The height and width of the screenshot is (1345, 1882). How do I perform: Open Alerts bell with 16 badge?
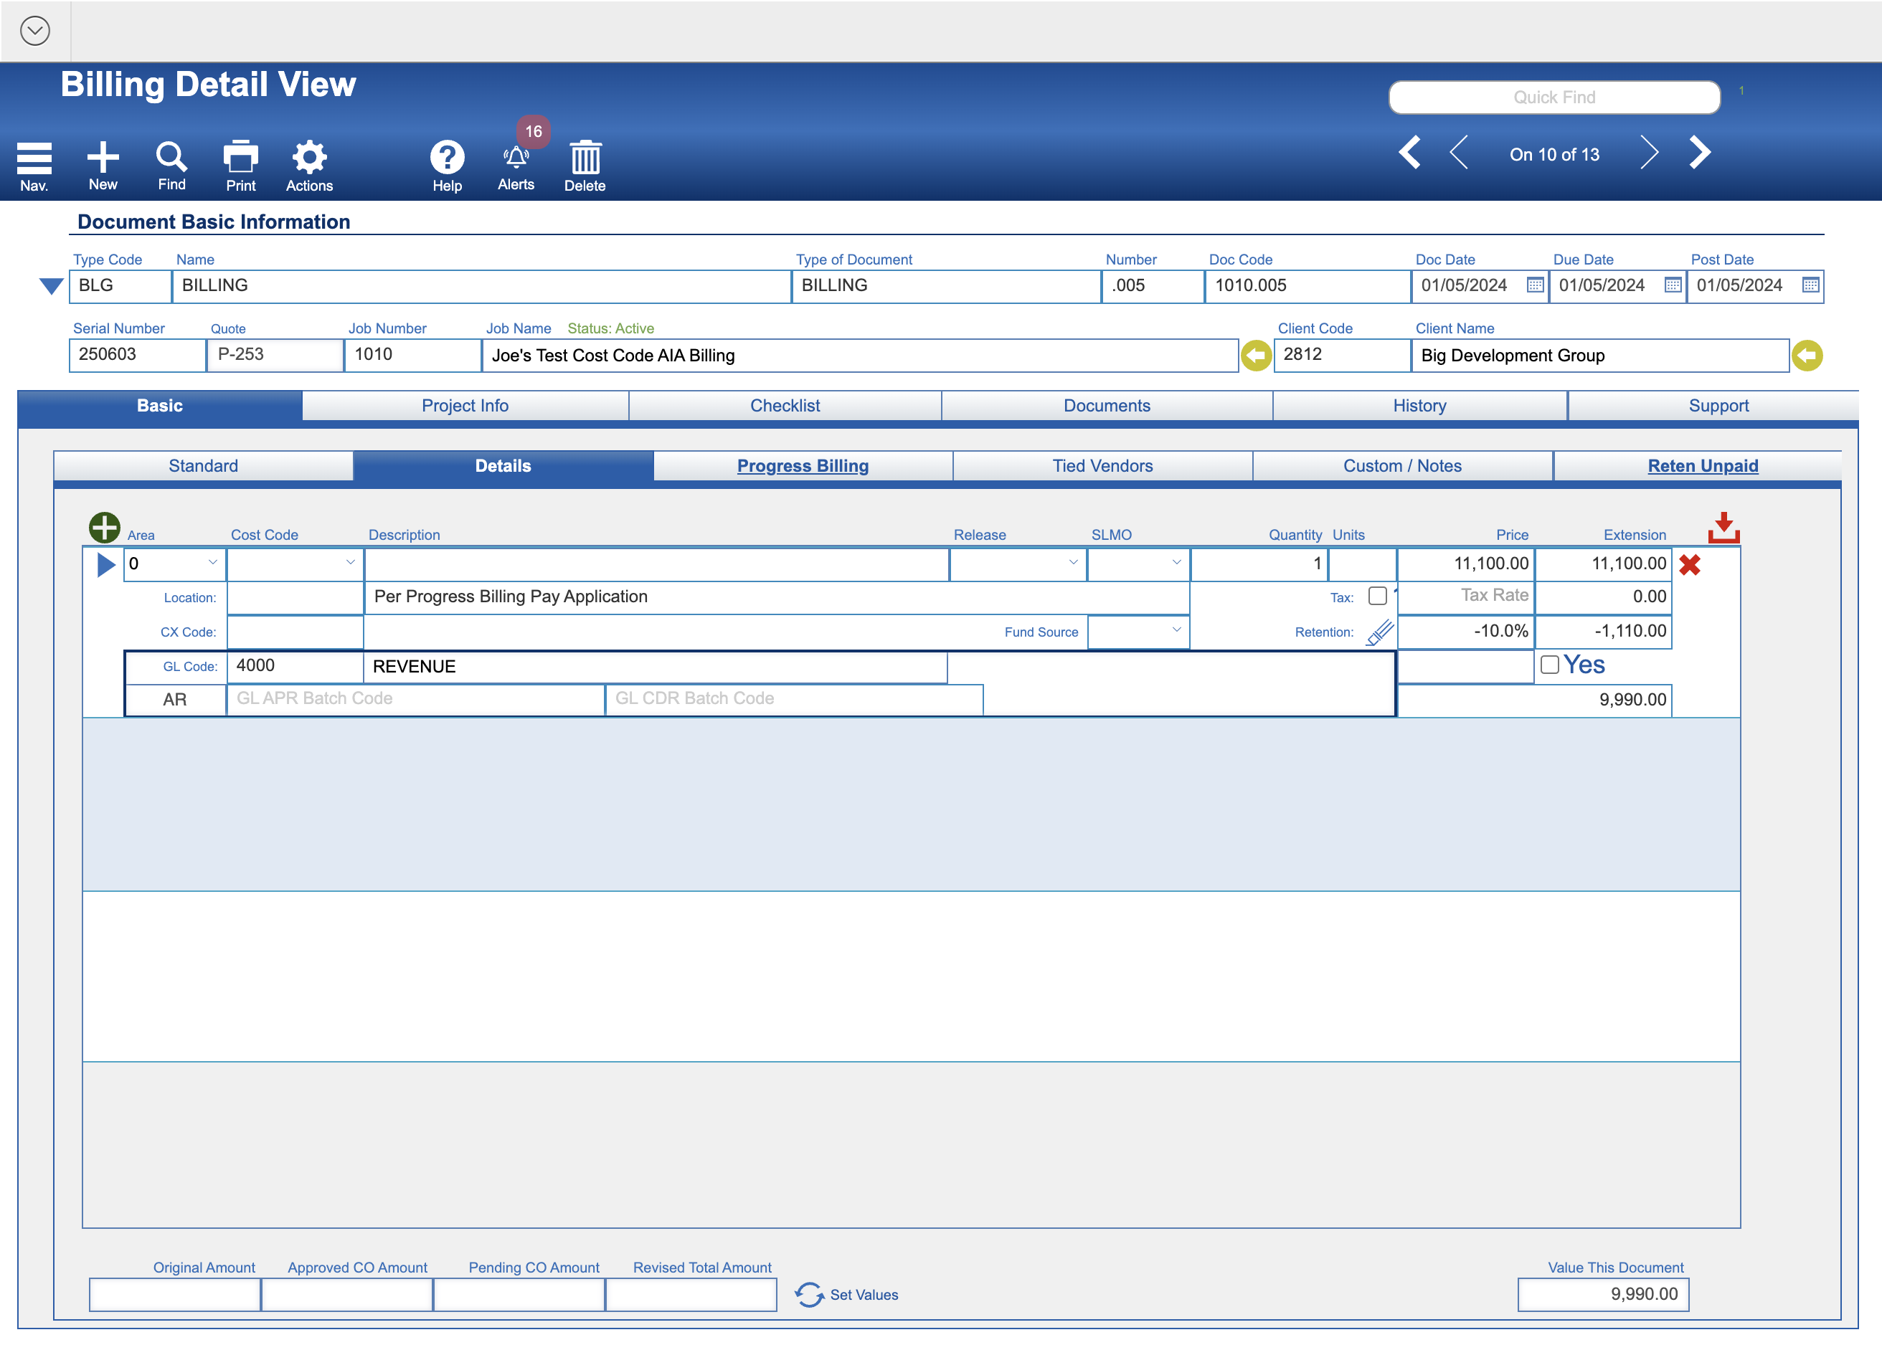(x=516, y=157)
